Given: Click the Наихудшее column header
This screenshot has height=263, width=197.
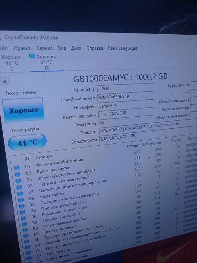Looking at the screenshot, I should (x=152, y=144).
